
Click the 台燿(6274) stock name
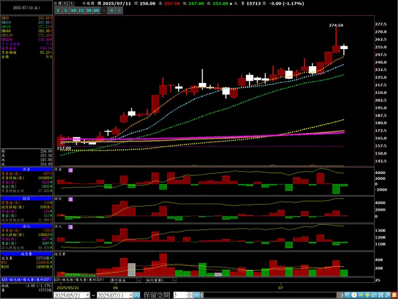(65, 4)
